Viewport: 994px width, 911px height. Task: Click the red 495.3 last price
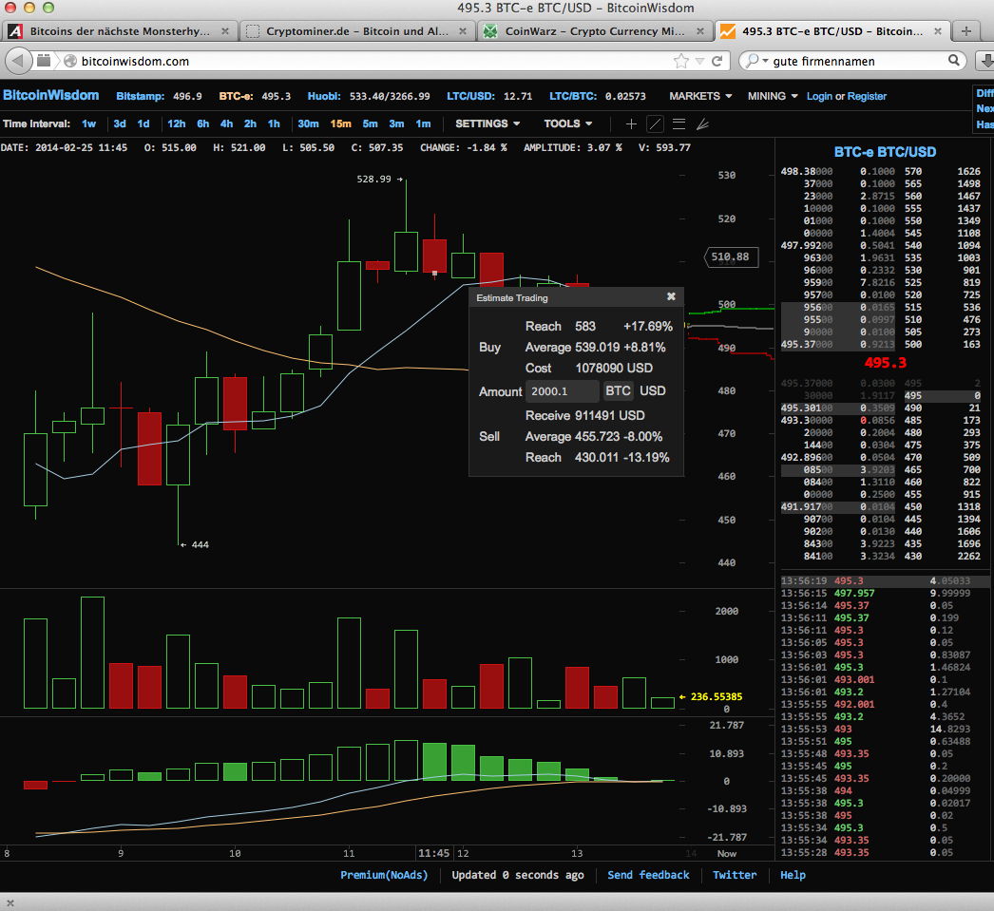885,363
